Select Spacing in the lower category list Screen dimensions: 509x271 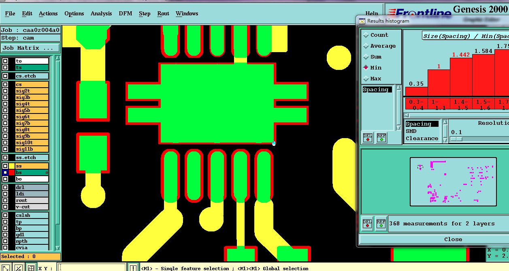coord(422,124)
